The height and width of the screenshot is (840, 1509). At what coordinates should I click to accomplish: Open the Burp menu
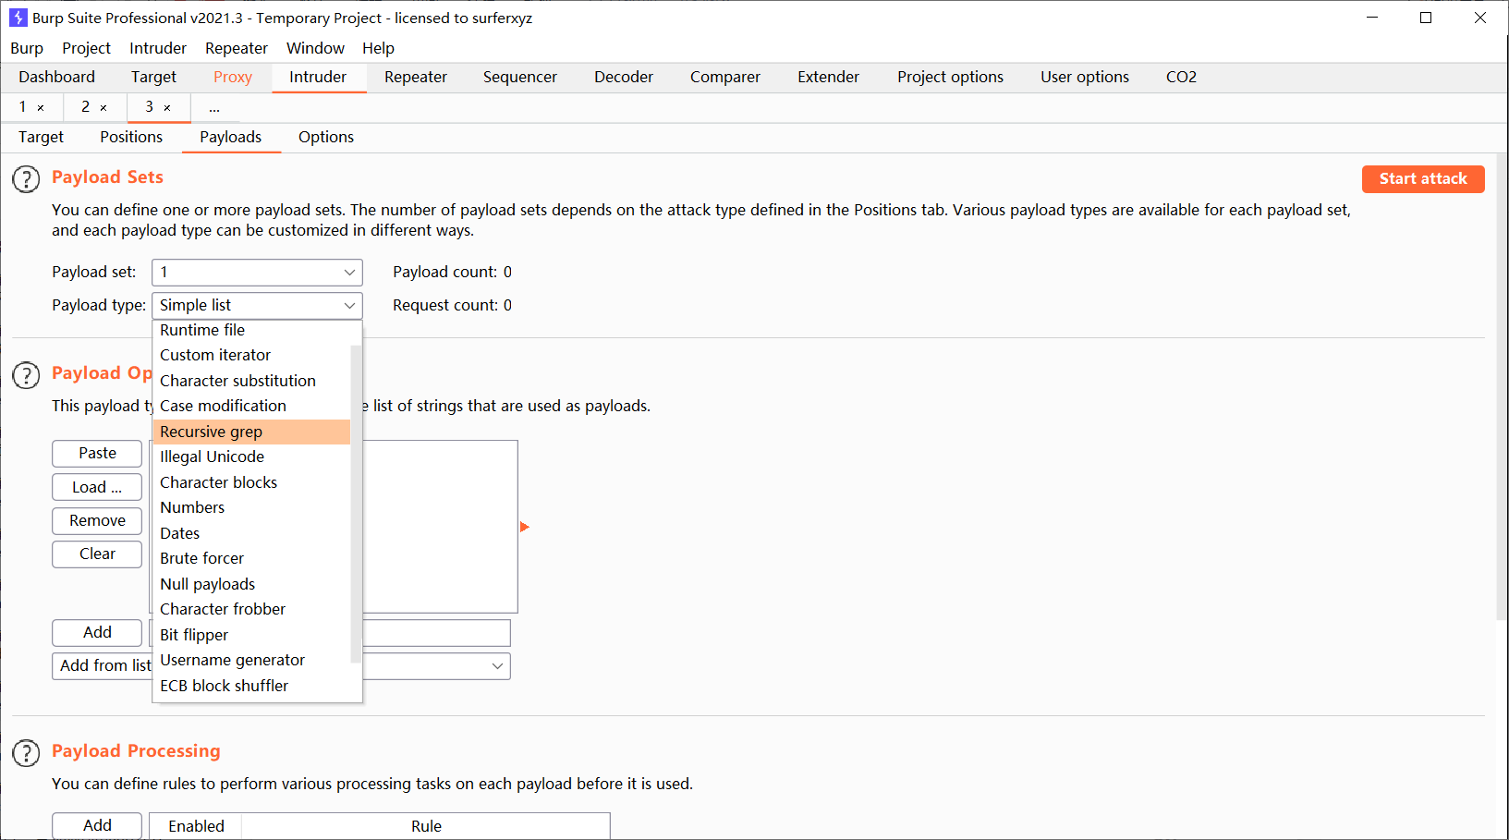coord(27,48)
